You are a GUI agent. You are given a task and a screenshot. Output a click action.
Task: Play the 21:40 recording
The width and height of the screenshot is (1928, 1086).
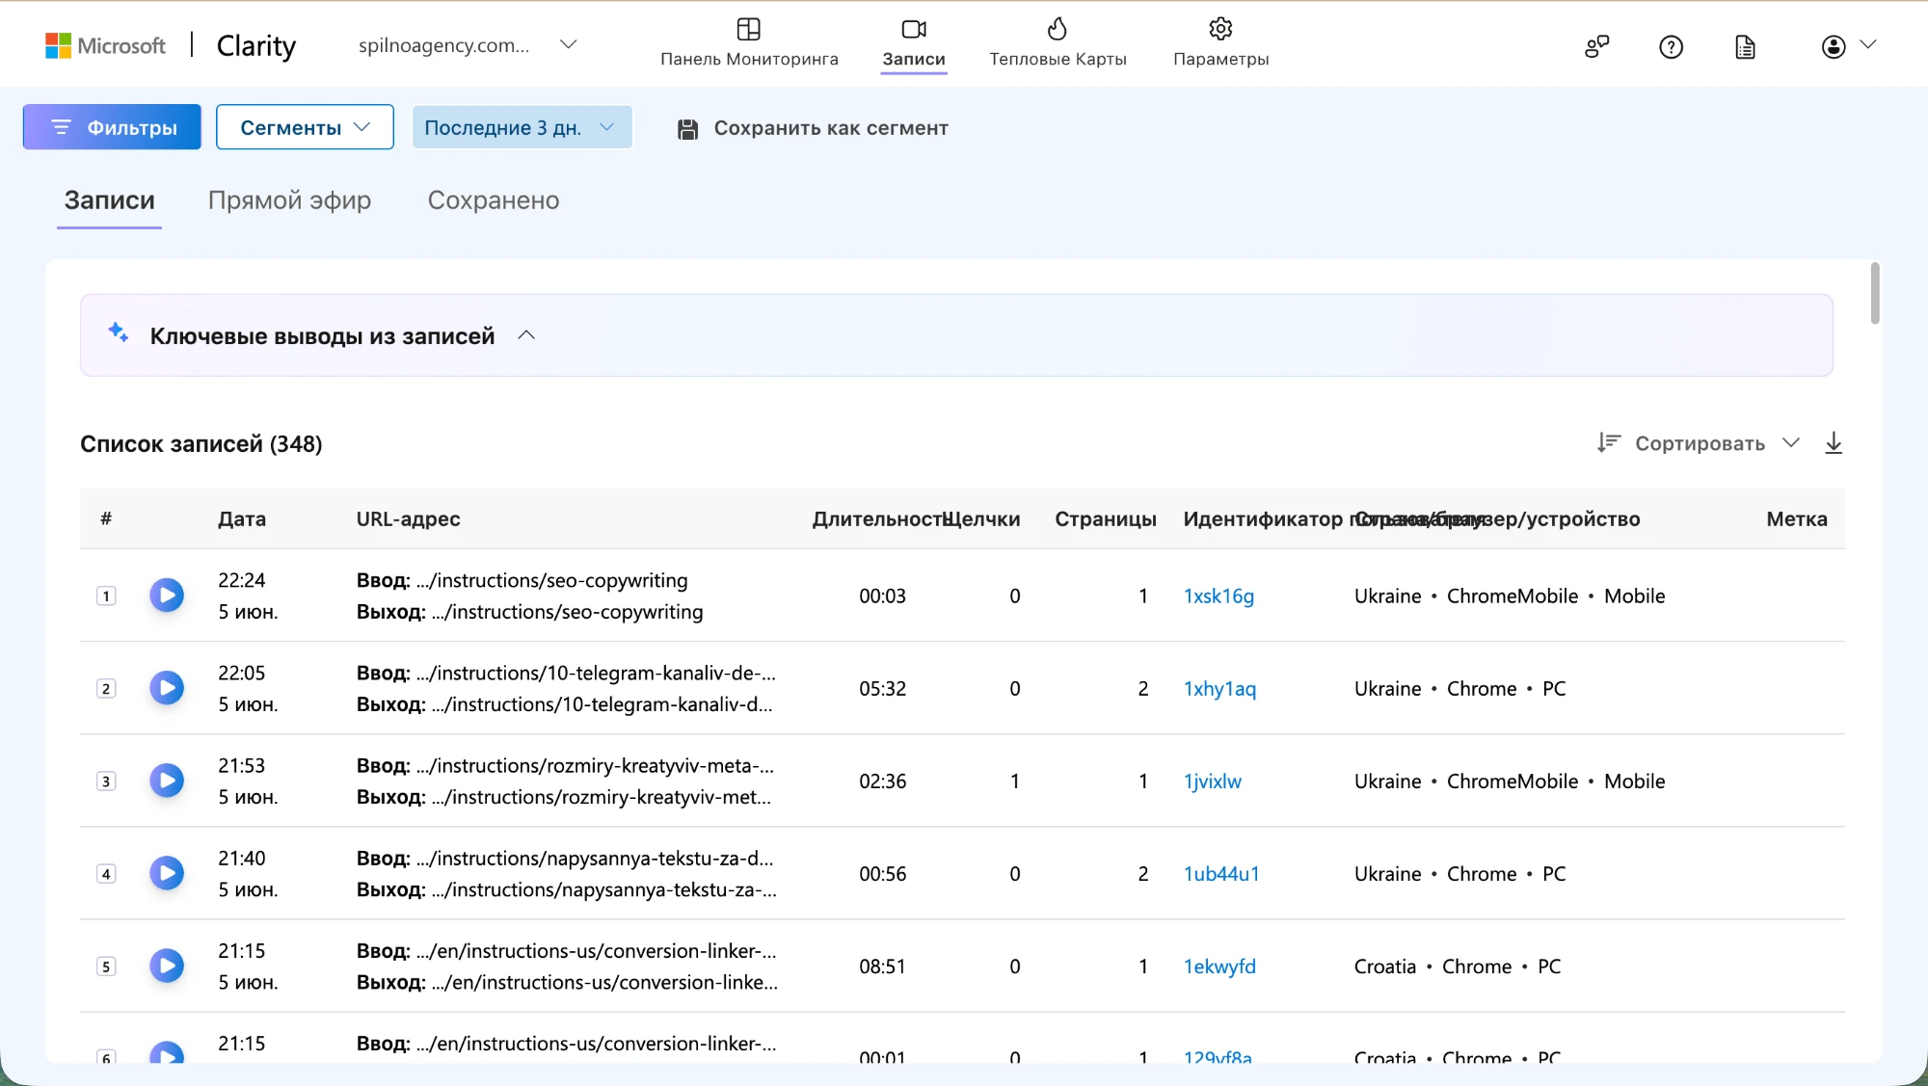pyautogui.click(x=167, y=873)
